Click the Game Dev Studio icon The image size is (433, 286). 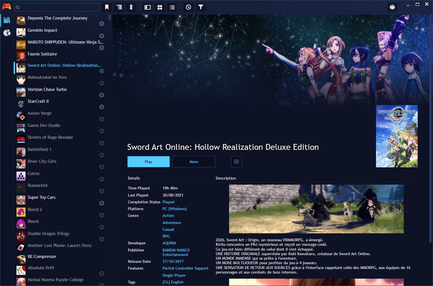[21, 128]
